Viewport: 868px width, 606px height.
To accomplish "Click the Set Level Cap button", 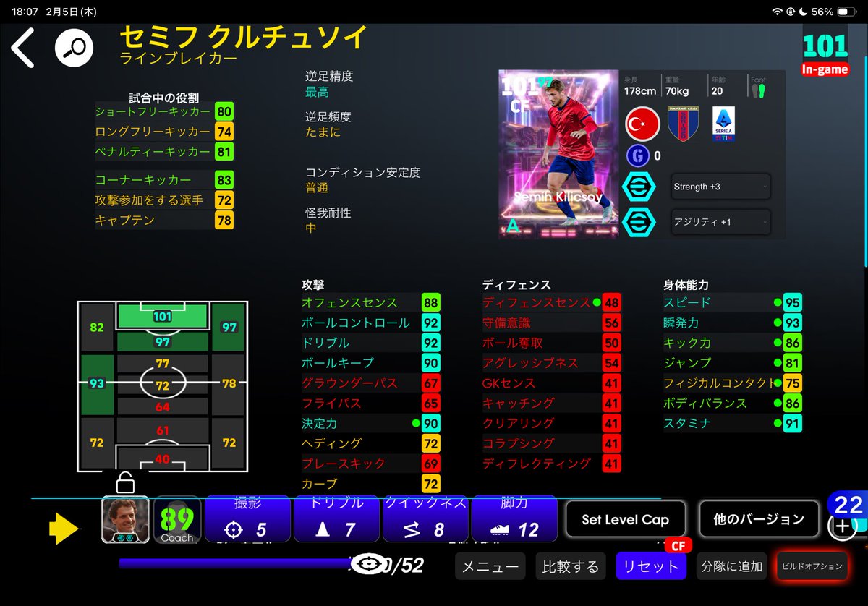I will 625,519.
